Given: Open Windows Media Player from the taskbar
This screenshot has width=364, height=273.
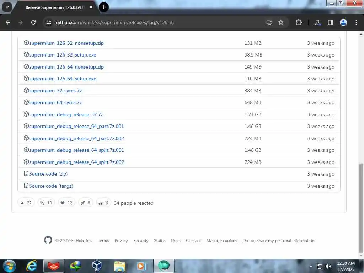Looking at the screenshot, I should coord(141,266).
